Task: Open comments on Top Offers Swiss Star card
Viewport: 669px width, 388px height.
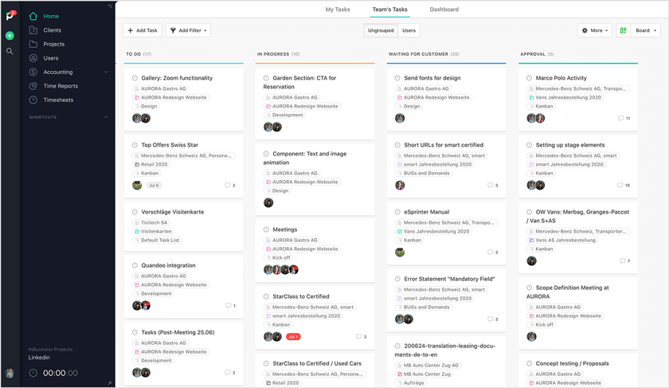Action: click(230, 186)
